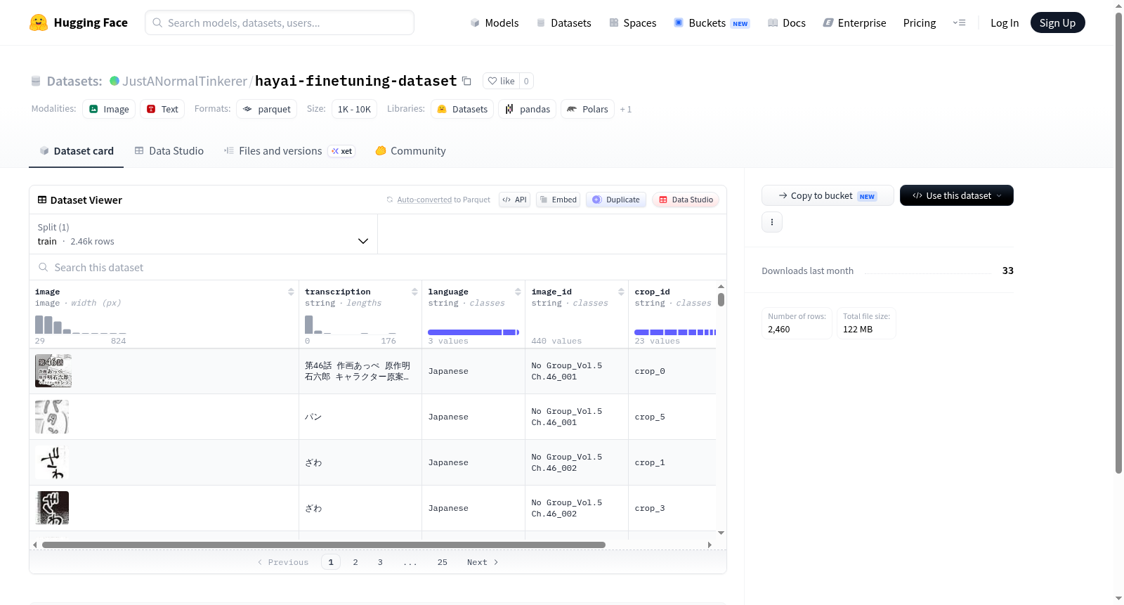
Task: Open the crop_1 row image thumbnail
Action: (52, 462)
